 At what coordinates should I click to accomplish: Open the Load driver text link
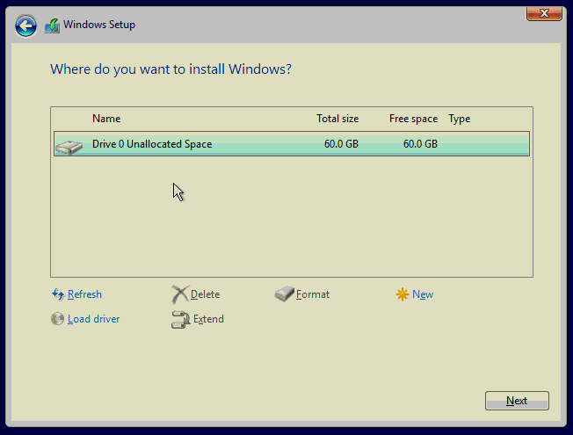click(x=93, y=319)
